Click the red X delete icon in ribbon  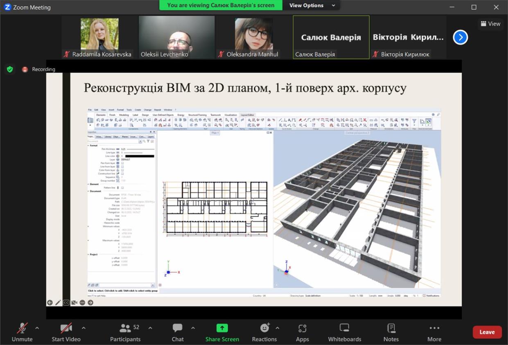[365, 120]
